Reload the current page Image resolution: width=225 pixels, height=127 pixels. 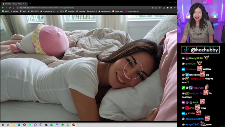10,8
